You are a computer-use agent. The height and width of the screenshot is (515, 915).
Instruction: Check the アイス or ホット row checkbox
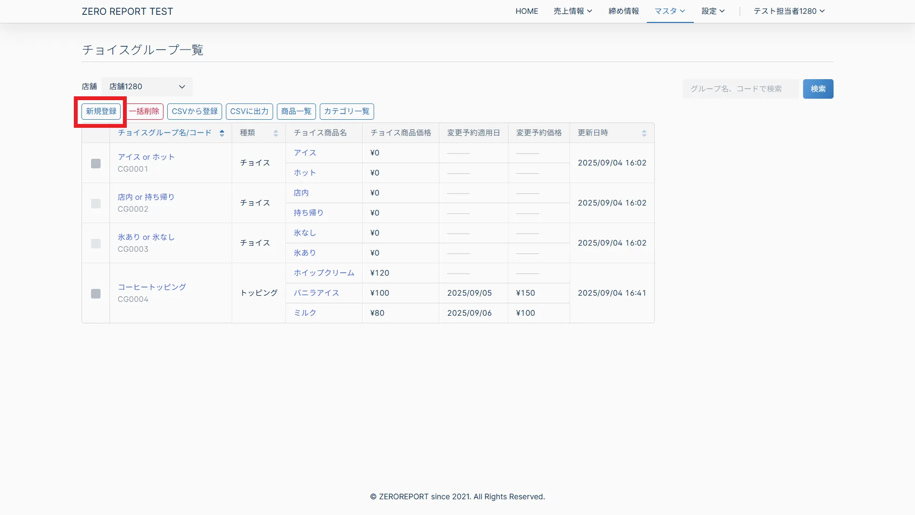[x=96, y=164]
